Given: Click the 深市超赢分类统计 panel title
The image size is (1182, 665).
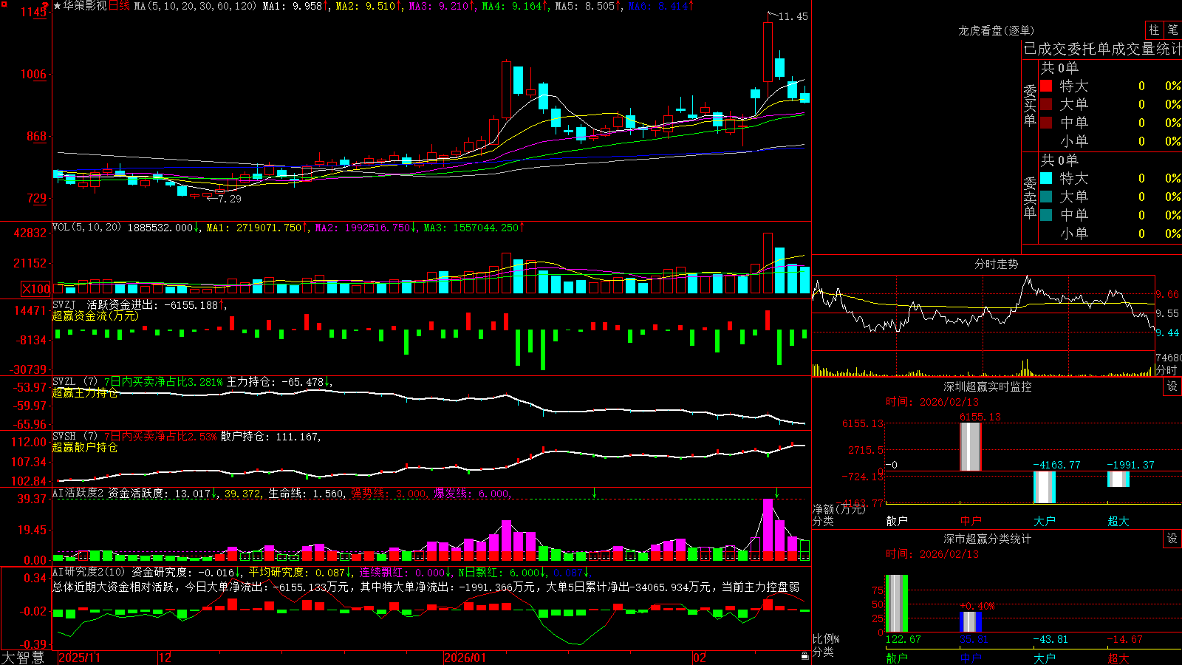Looking at the screenshot, I should click(x=988, y=539).
